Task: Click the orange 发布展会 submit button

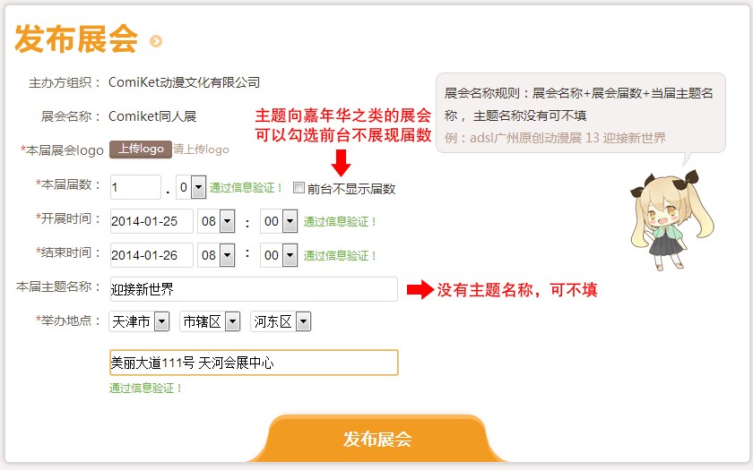Action: click(377, 439)
